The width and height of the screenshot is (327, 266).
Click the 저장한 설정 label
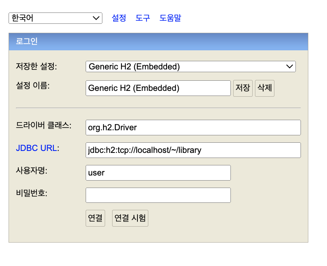click(37, 66)
